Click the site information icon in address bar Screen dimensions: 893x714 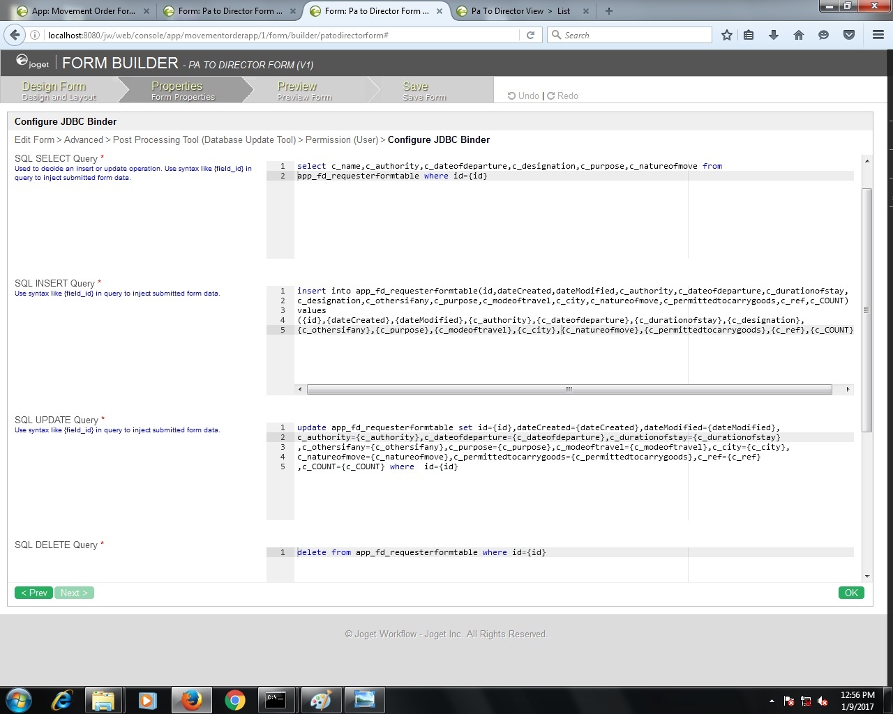point(35,35)
